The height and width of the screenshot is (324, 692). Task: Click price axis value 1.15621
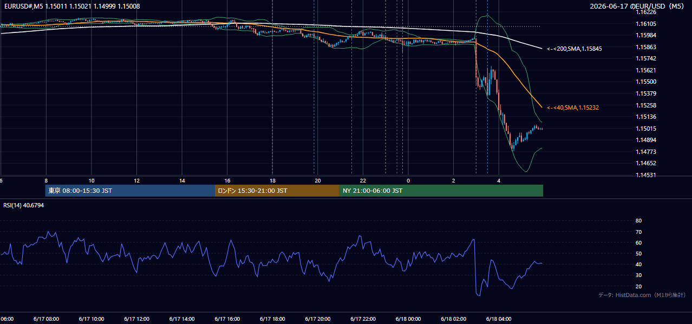coord(645,70)
